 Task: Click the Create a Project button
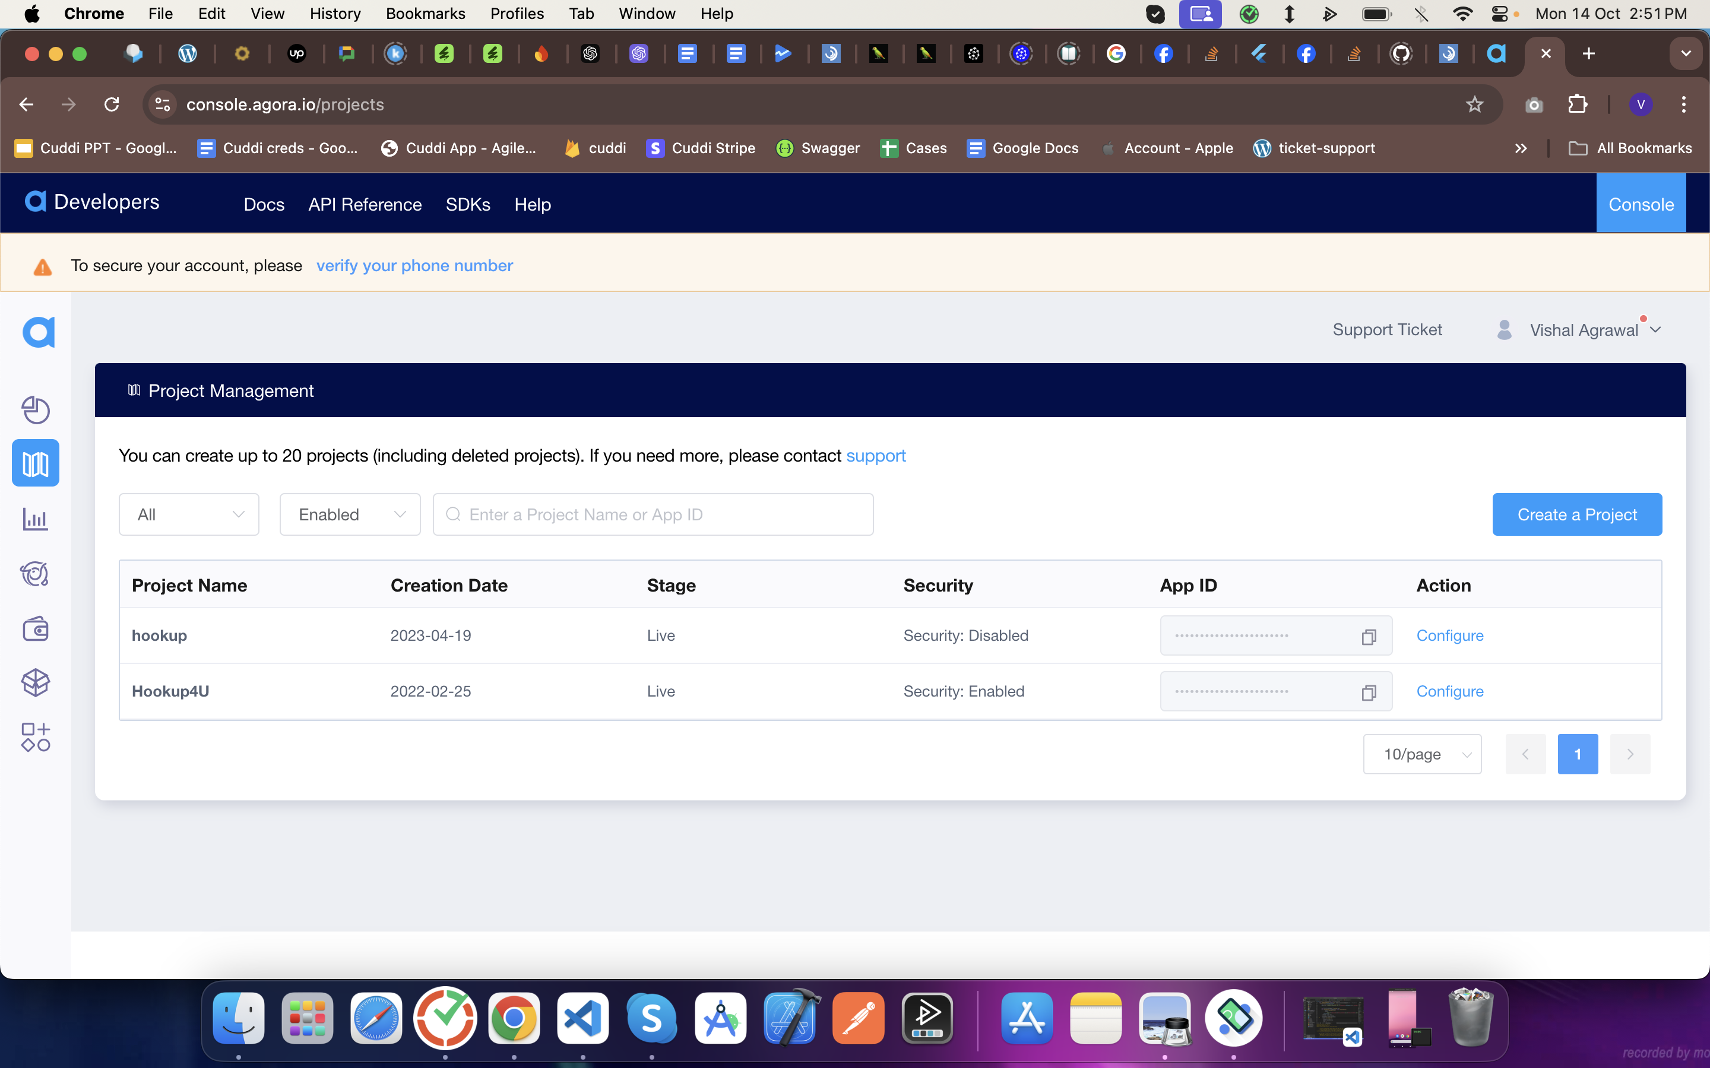[1576, 514]
